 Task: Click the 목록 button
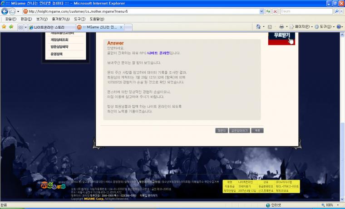pos(257,130)
